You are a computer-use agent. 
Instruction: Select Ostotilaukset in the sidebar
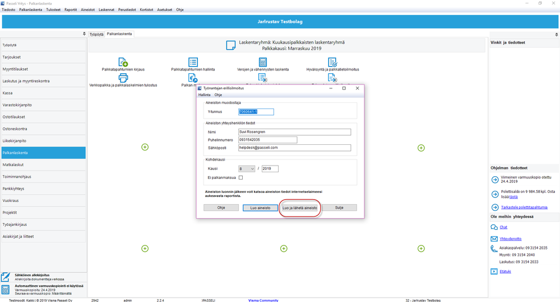(x=44, y=117)
